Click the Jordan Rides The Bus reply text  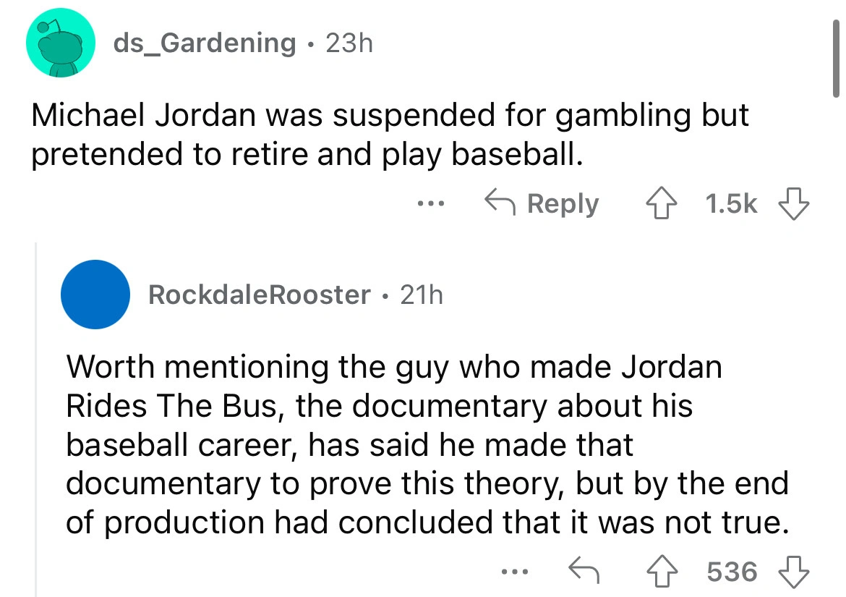tap(427, 444)
